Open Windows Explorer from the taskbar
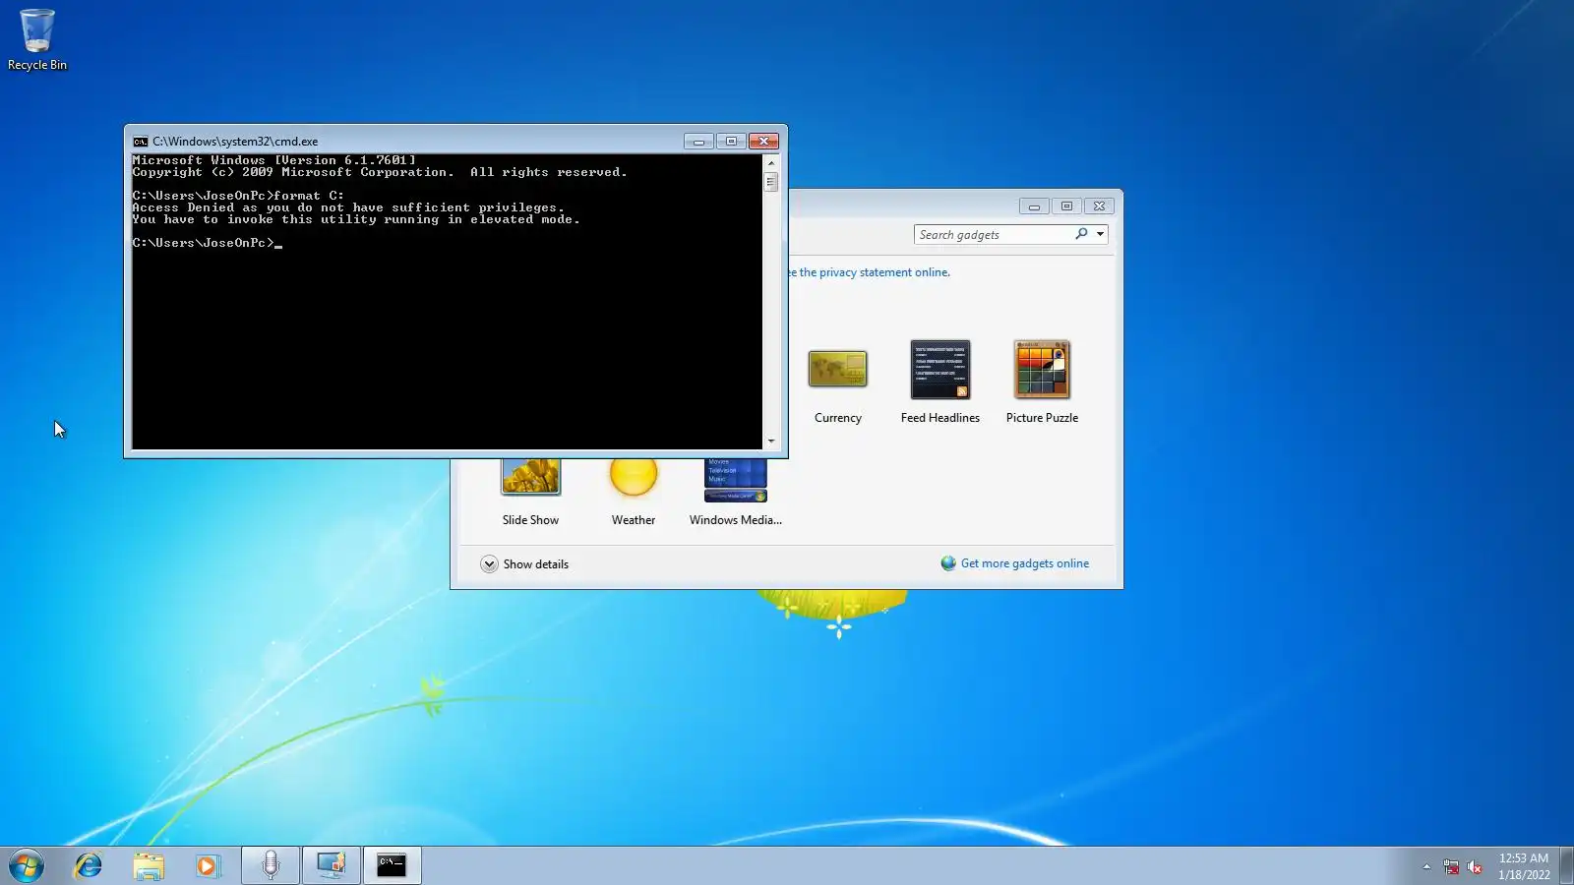 (x=149, y=865)
